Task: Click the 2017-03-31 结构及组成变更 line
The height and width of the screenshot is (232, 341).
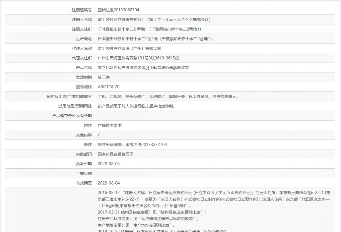Action: tap(152, 212)
